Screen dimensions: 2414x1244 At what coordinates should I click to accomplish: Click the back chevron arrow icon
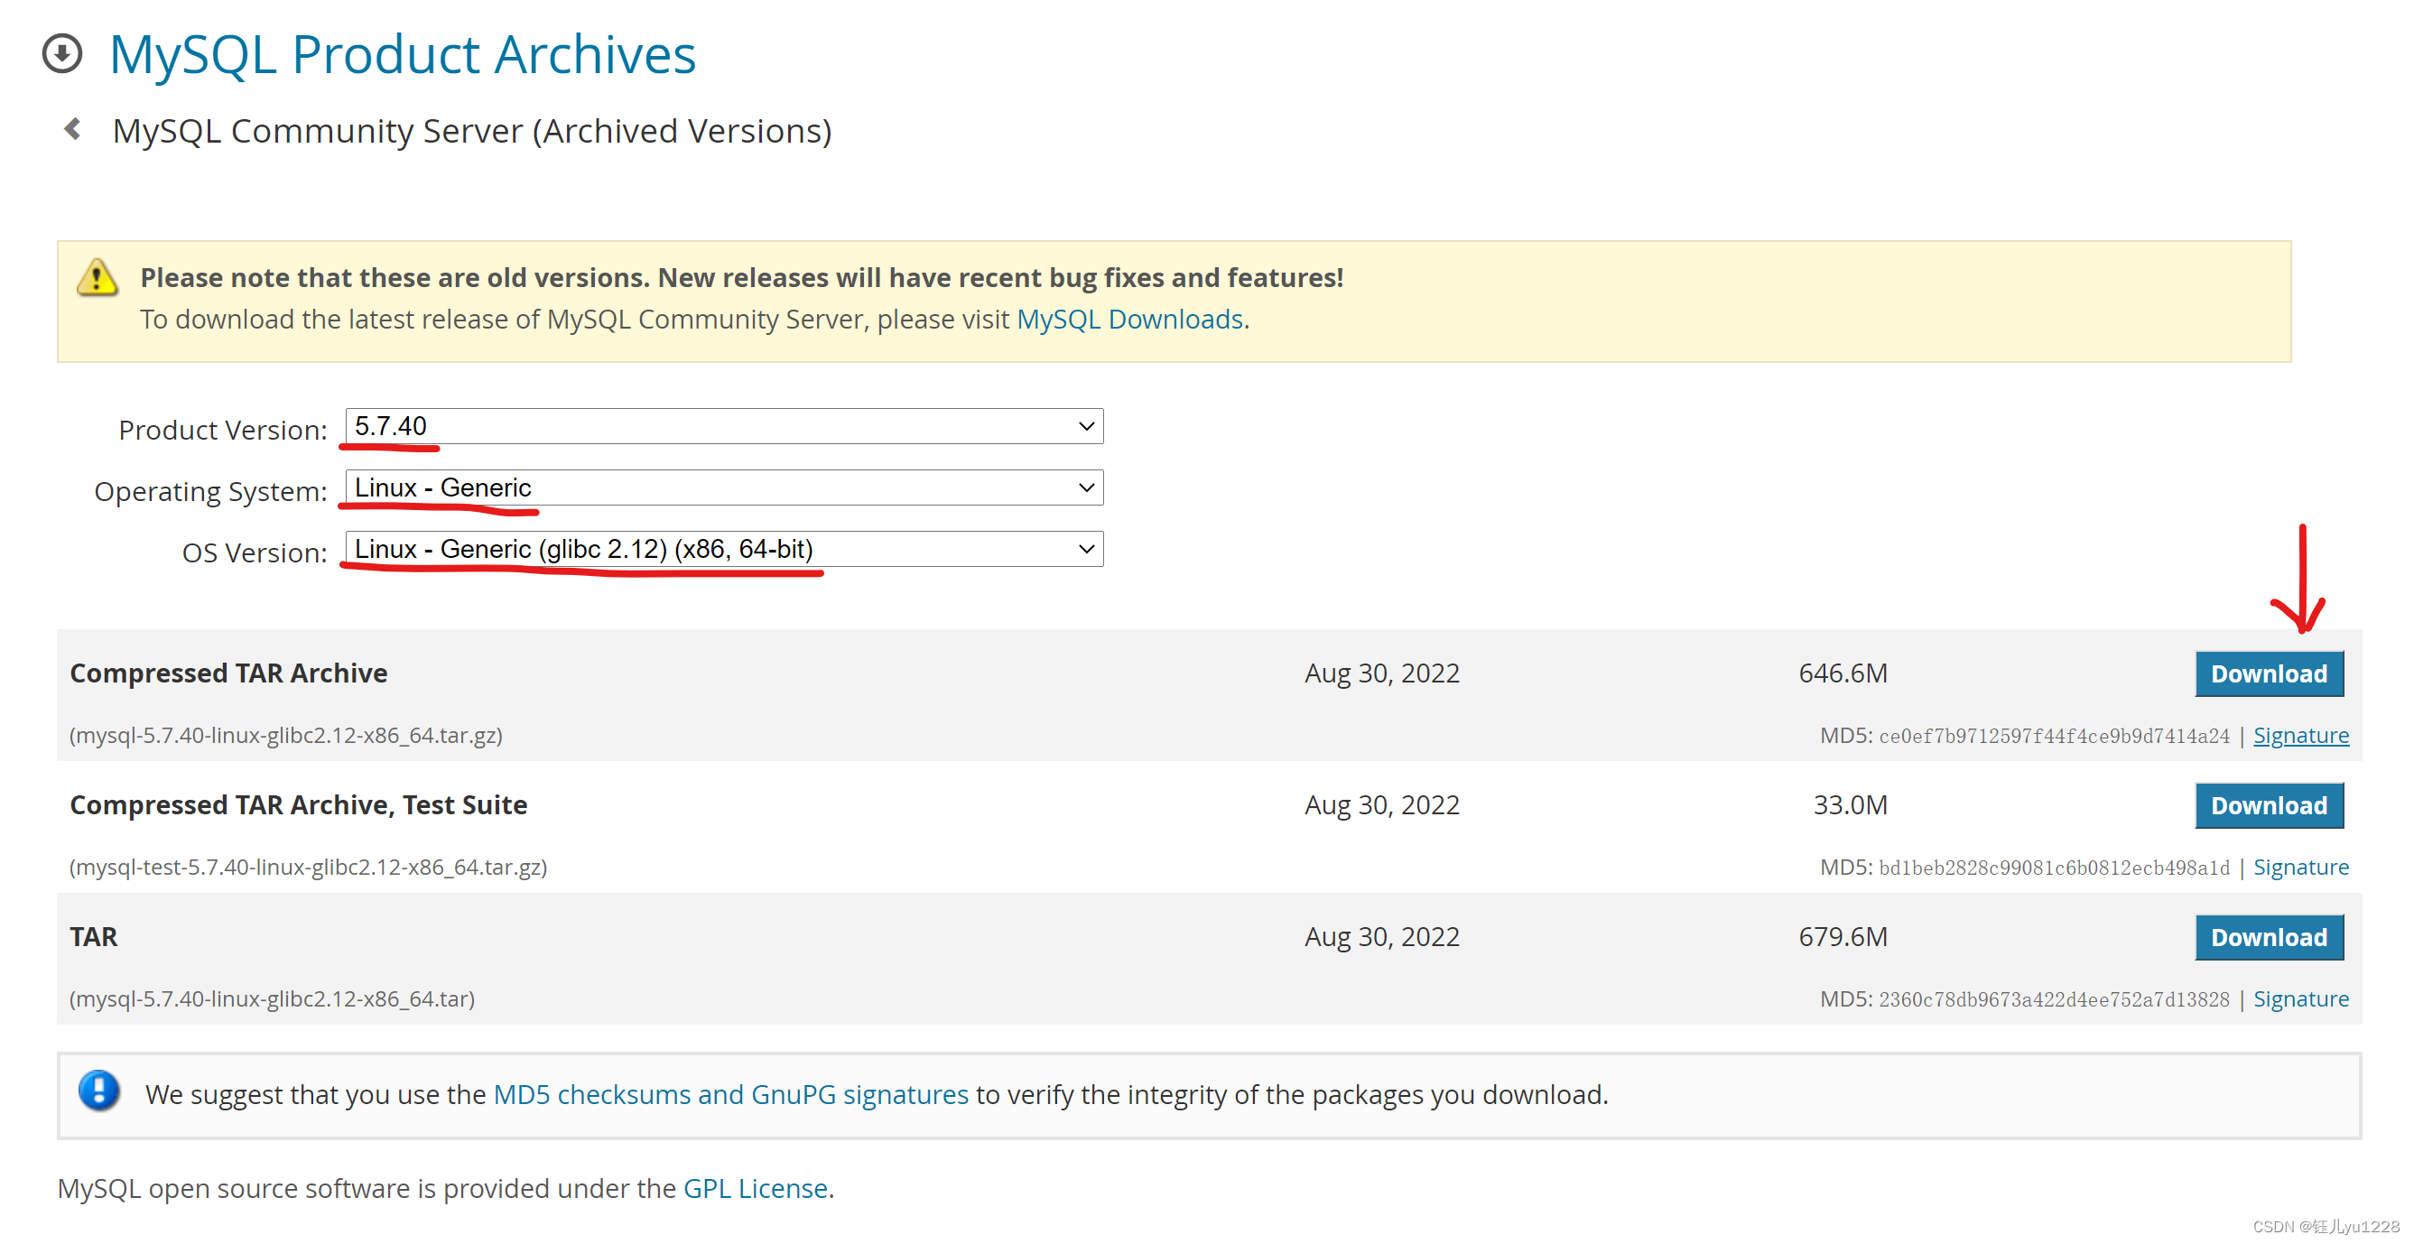click(72, 129)
